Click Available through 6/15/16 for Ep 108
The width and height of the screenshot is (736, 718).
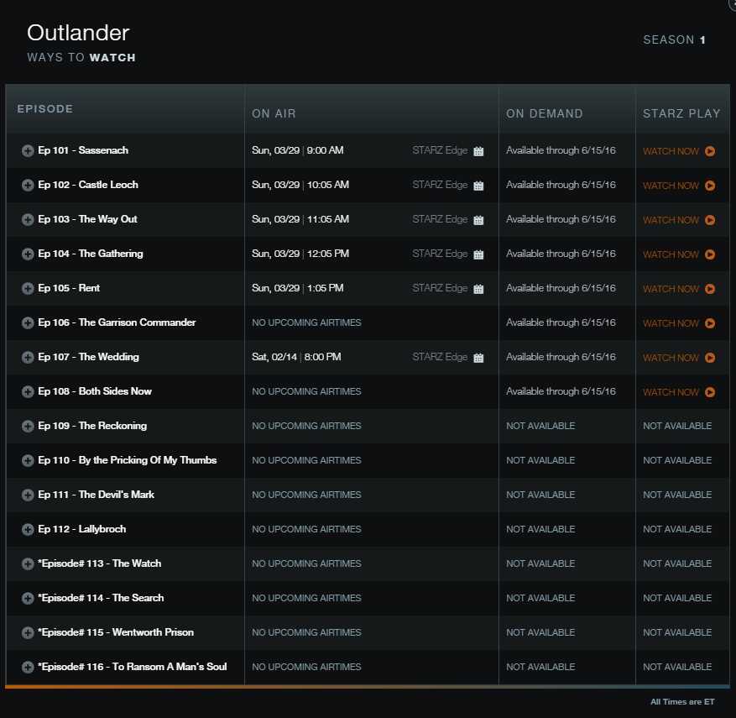561,391
